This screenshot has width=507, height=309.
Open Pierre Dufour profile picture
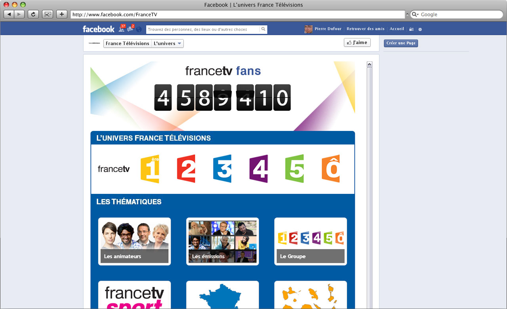pyautogui.click(x=308, y=29)
